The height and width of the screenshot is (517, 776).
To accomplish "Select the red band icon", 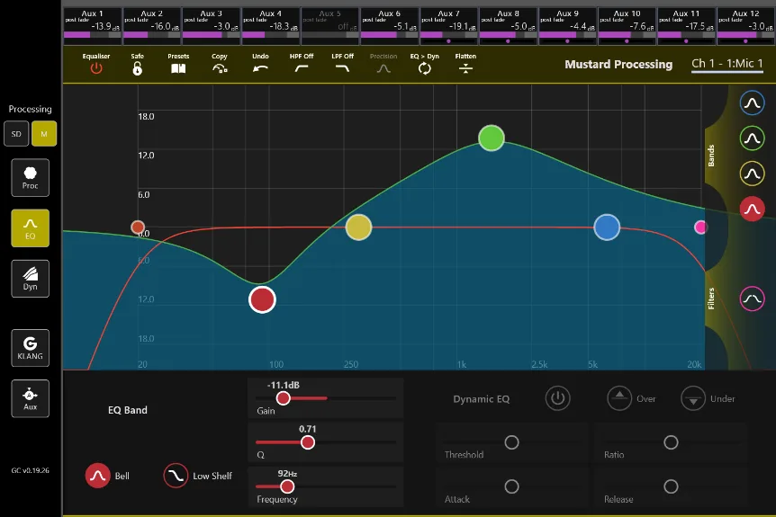I will pyautogui.click(x=752, y=209).
